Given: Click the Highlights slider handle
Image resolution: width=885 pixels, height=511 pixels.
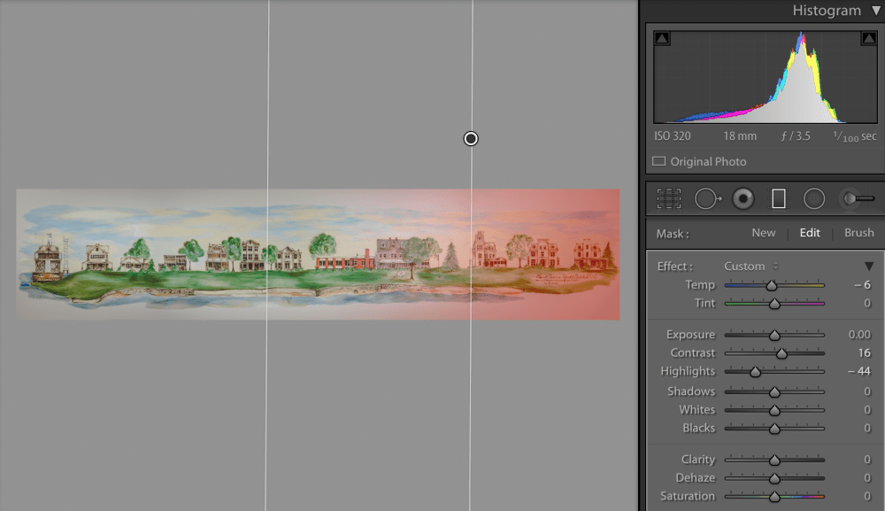Looking at the screenshot, I should click(758, 371).
